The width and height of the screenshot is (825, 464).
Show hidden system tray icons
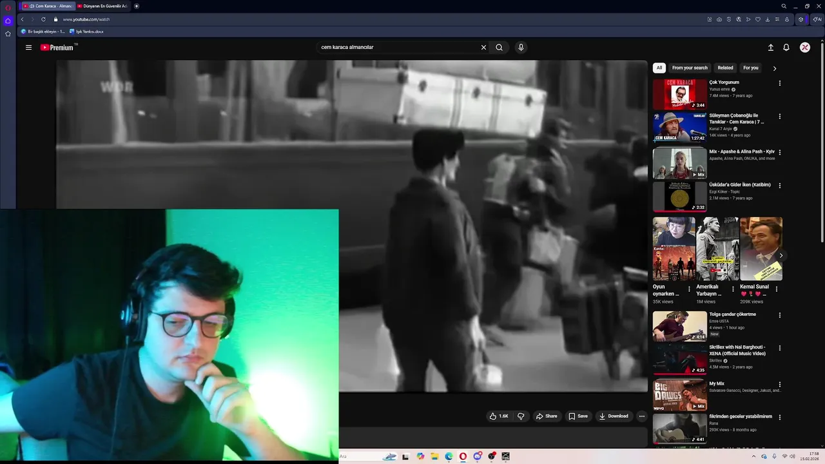point(754,456)
